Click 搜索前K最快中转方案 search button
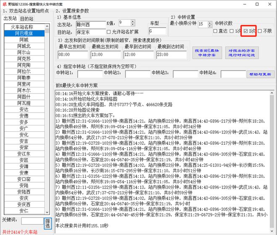This screenshot has width=277, height=235. [x=207, y=53]
